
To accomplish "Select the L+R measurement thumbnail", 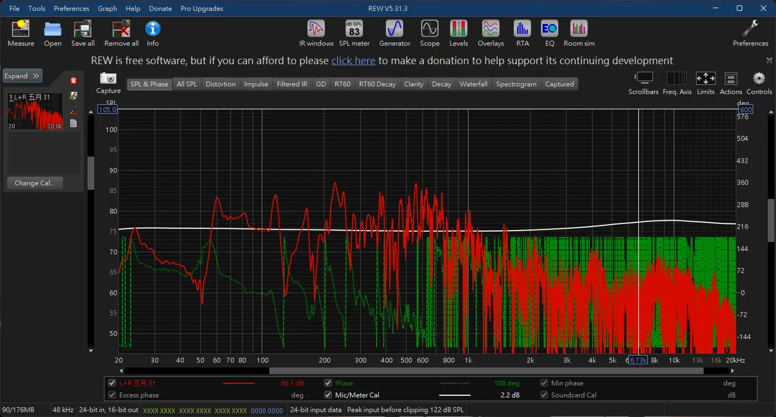I will tap(35, 111).
